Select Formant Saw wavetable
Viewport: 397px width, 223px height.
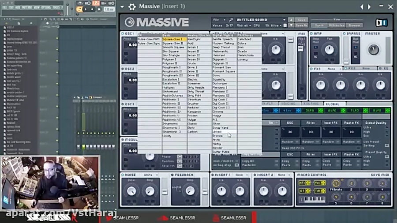coord(224,67)
